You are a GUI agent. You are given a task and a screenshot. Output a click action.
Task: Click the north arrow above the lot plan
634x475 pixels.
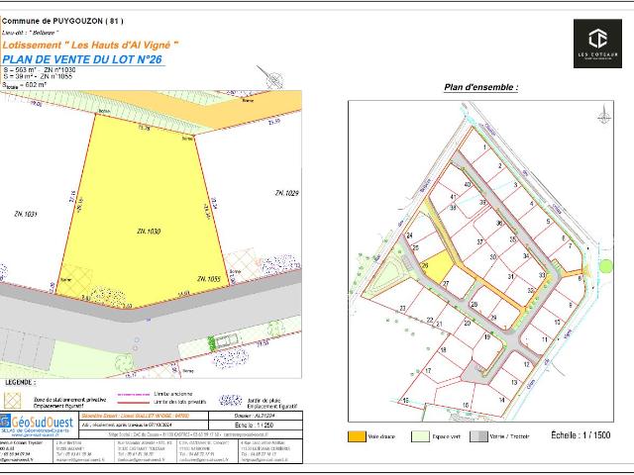pos(271,77)
